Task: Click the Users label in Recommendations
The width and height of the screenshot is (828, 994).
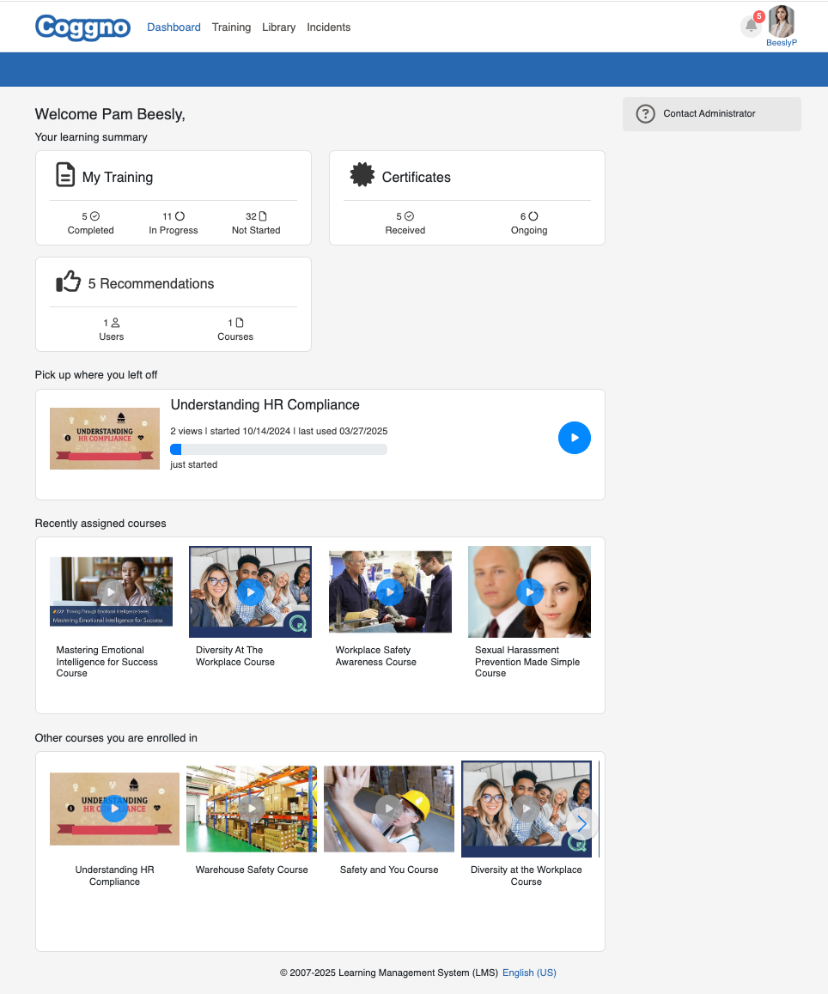Action: 112,336
